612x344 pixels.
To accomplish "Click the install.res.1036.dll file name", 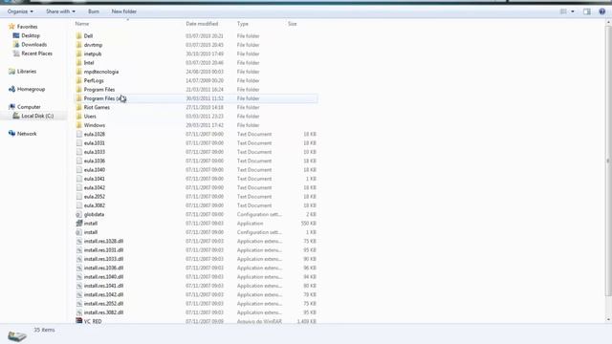I will (x=103, y=269).
